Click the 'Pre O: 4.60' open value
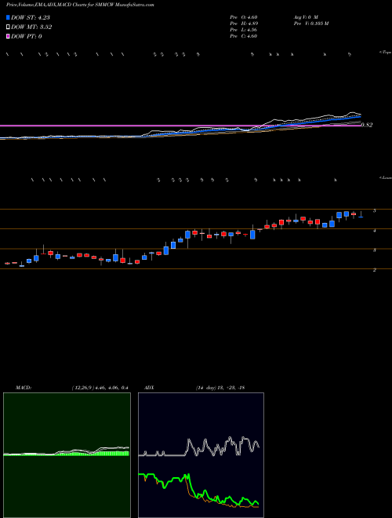The height and width of the screenshot is (518, 392). tap(244, 16)
